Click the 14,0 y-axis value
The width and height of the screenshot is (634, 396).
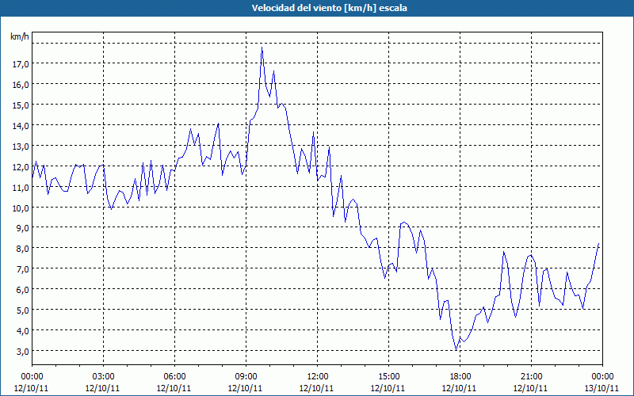[21, 126]
